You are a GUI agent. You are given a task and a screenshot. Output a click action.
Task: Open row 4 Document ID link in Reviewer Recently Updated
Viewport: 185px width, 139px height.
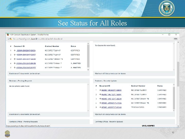(x=112, y=103)
